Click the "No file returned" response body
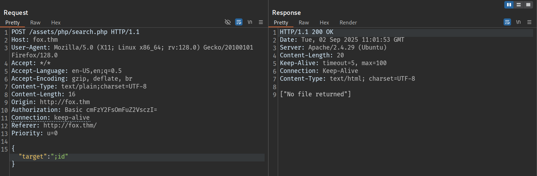The height and width of the screenshot is (176, 537). coord(315,94)
